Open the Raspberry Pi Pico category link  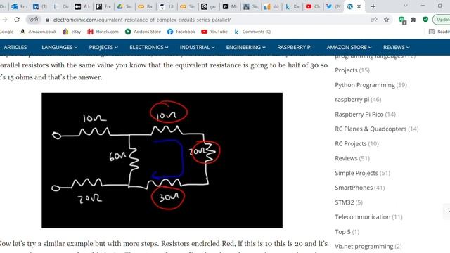[x=359, y=114]
